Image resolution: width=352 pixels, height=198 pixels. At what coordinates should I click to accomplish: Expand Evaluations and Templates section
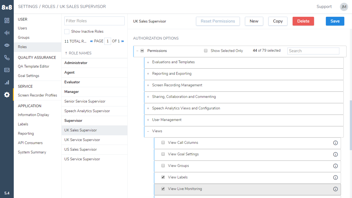[148, 62]
